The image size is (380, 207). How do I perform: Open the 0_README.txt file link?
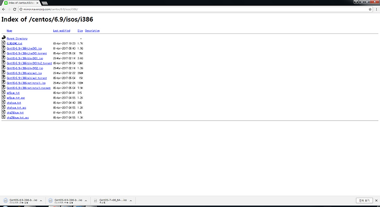point(15,43)
